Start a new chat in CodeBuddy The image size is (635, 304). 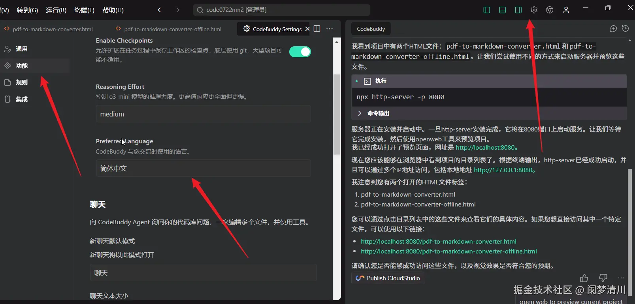(x=613, y=28)
